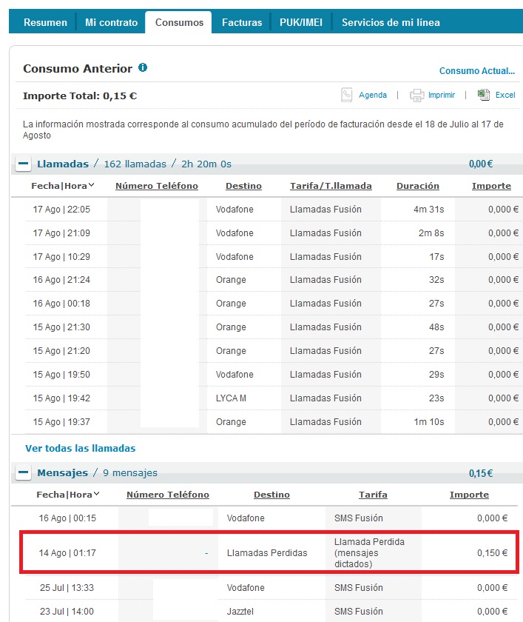Viewport: 523px width, 622px height.
Task: Sort calls by Destino column
Action: click(x=243, y=186)
